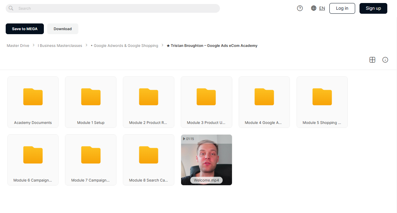Open the Module 5 Shopping folder icon
The height and width of the screenshot is (213, 397).
(322, 97)
